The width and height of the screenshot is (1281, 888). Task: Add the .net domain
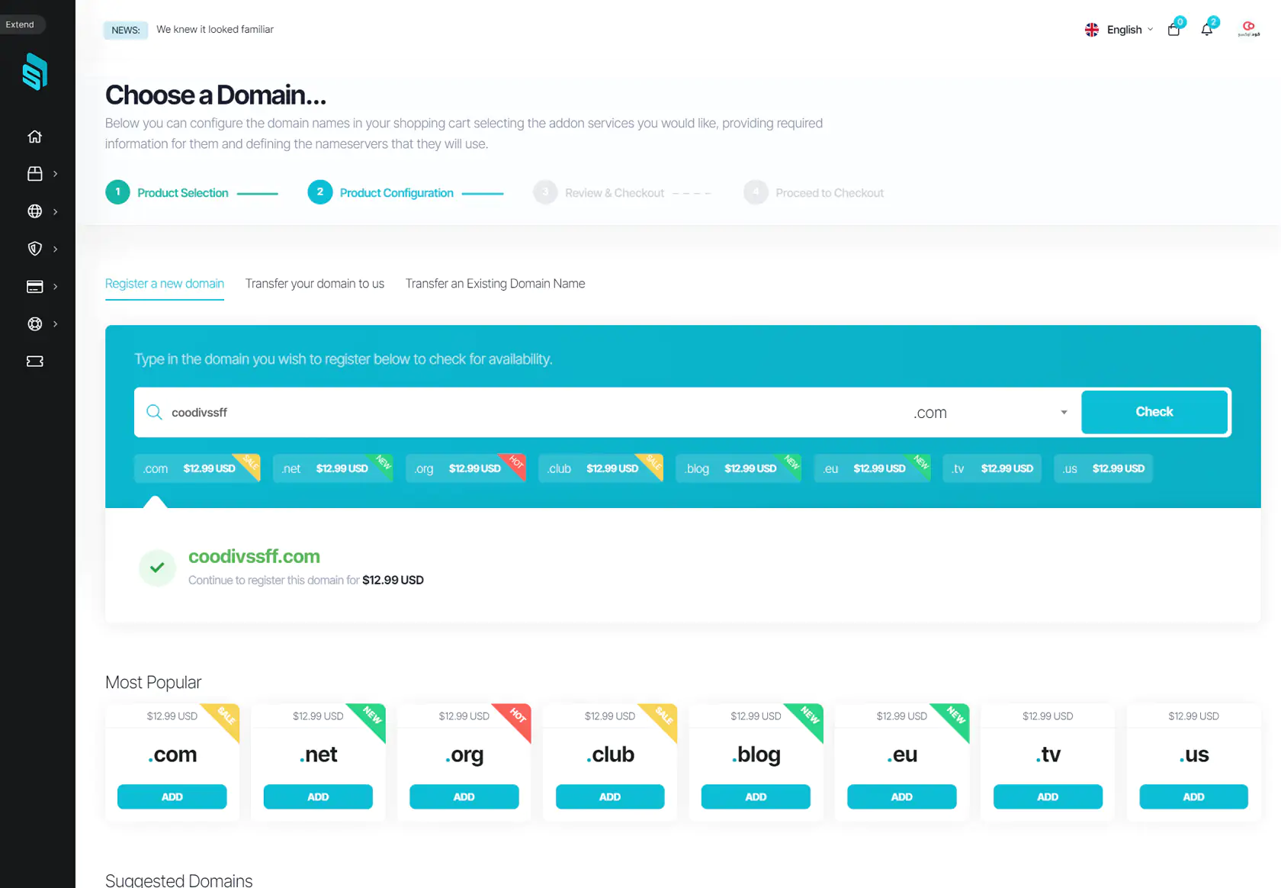click(x=318, y=796)
